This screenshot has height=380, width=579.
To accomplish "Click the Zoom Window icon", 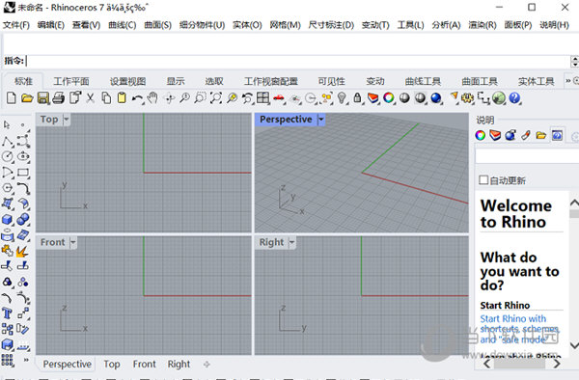I will coord(200,98).
